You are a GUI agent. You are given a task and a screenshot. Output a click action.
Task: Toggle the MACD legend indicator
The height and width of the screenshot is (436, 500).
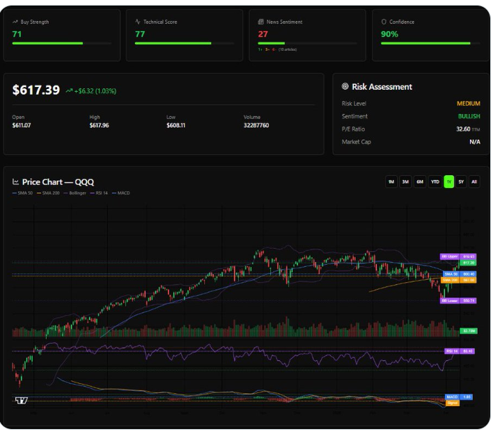(x=121, y=193)
